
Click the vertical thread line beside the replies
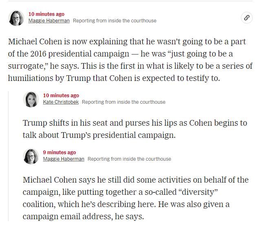tap(8, 156)
